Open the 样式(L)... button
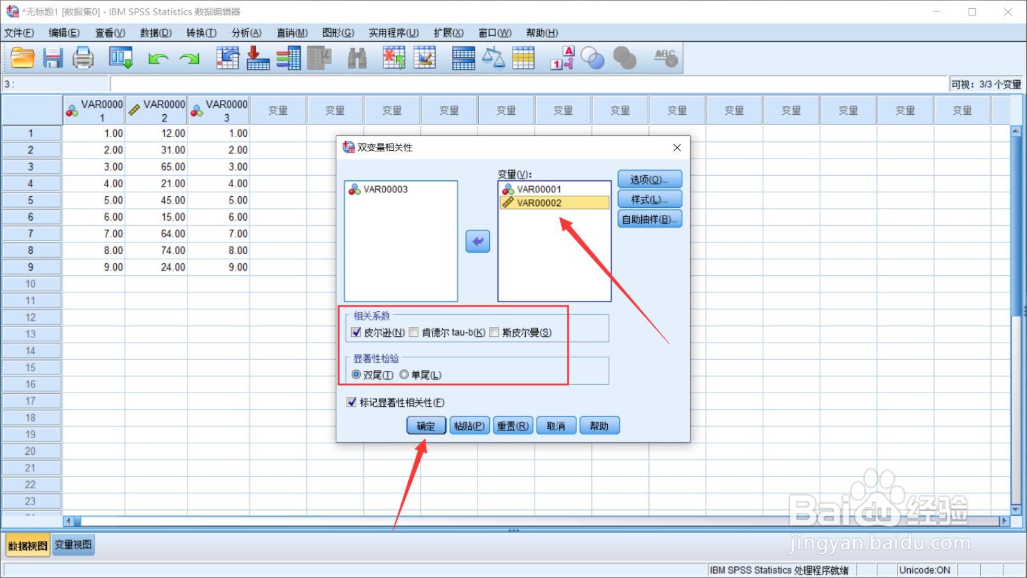Viewport: 1027px width, 578px height. pos(650,200)
